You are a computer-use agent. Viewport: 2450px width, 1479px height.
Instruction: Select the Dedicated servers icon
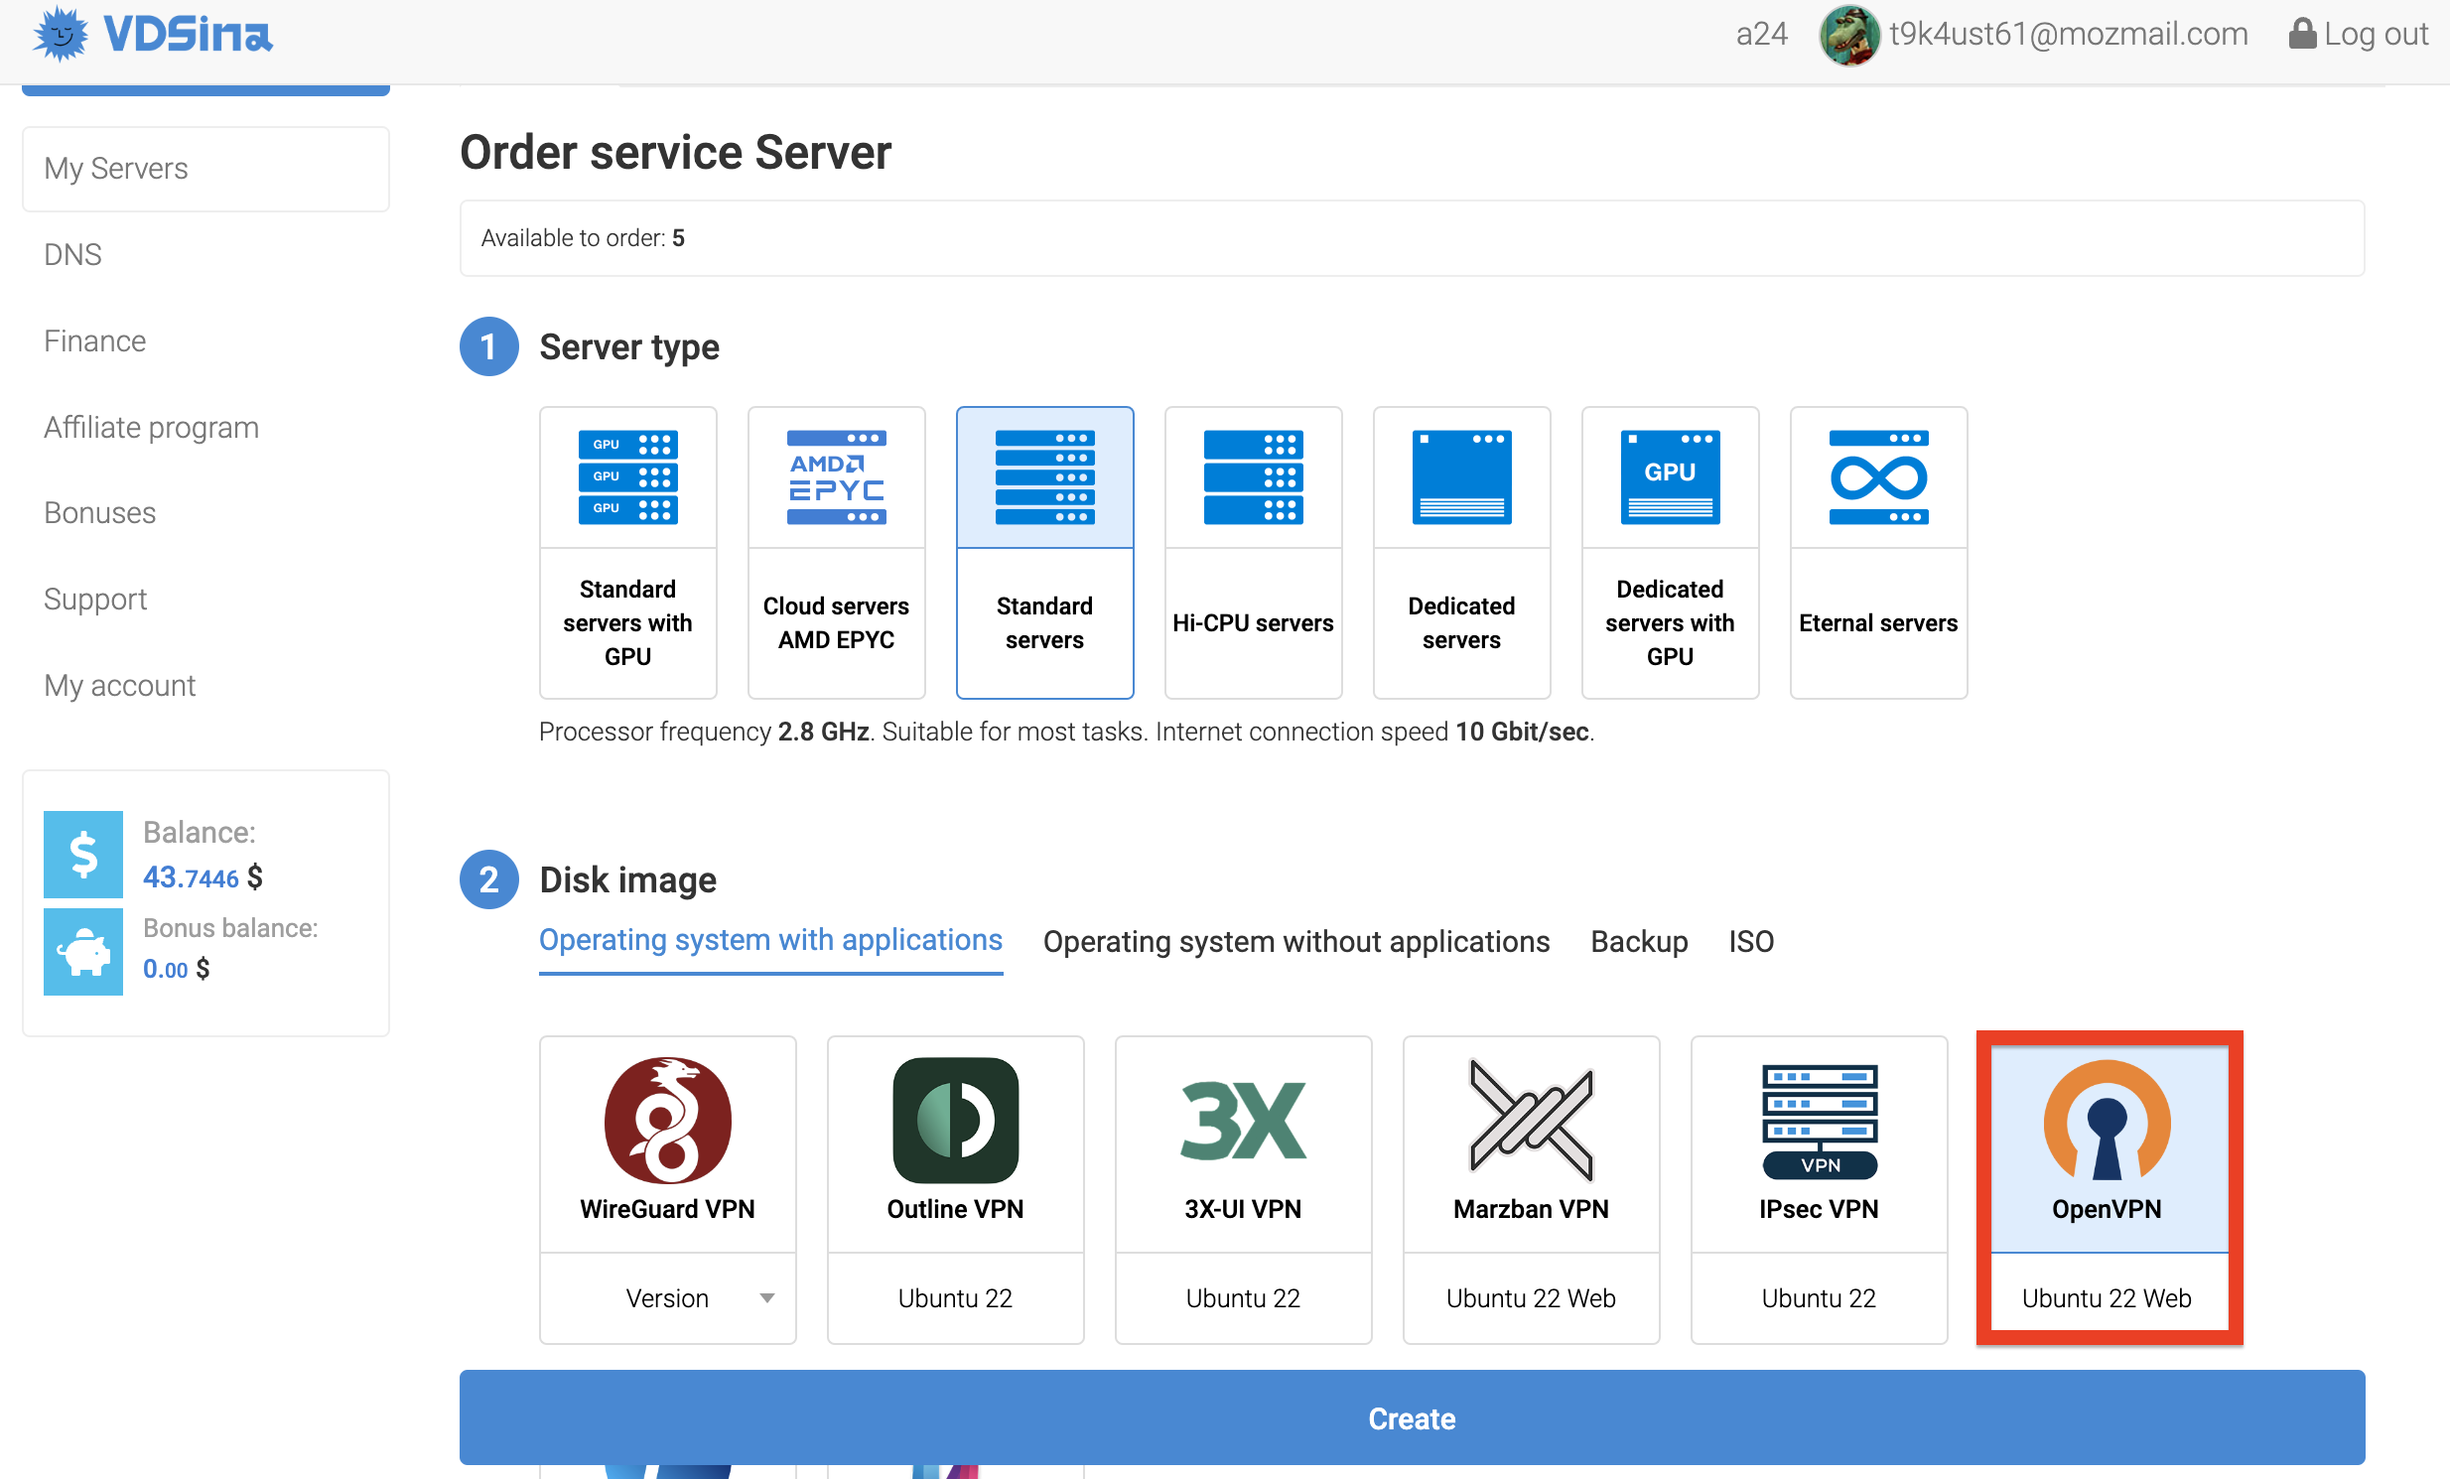[x=1461, y=477]
